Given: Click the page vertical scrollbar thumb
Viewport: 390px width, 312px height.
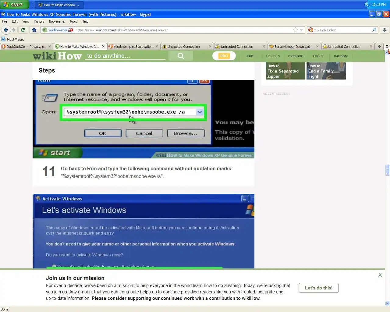Looking at the screenshot, I should pyautogui.click(x=387, y=170).
